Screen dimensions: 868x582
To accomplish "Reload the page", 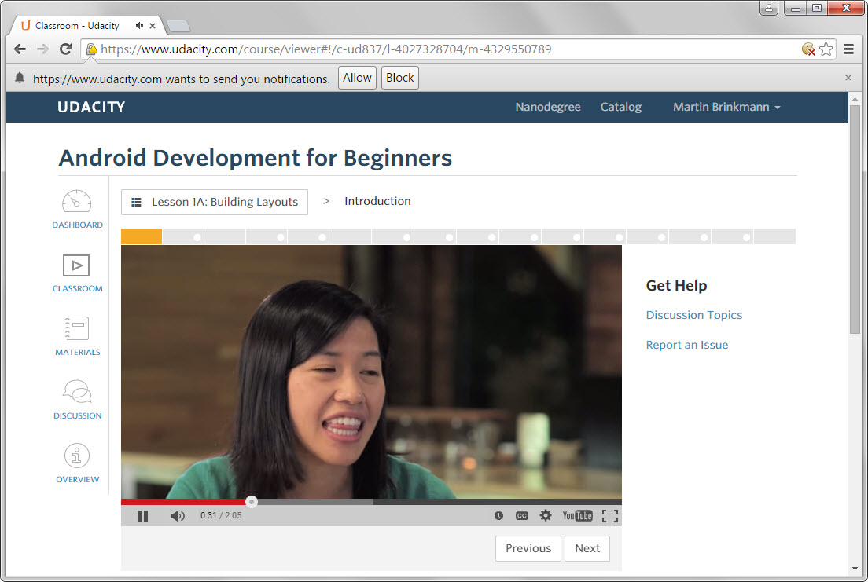I will tap(65, 49).
